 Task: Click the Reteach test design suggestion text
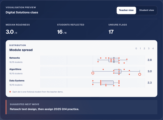tap(44, 109)
